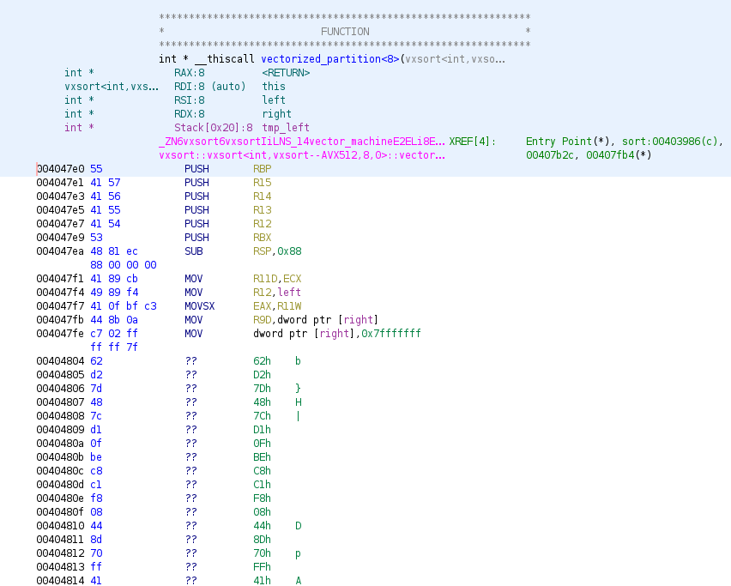Click the XREF[4] reference header

[472, 142]
